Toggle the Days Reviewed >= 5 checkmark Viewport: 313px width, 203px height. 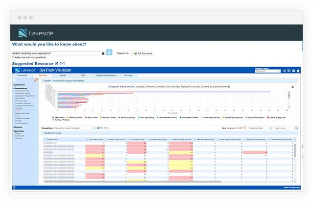pos(241,128)
